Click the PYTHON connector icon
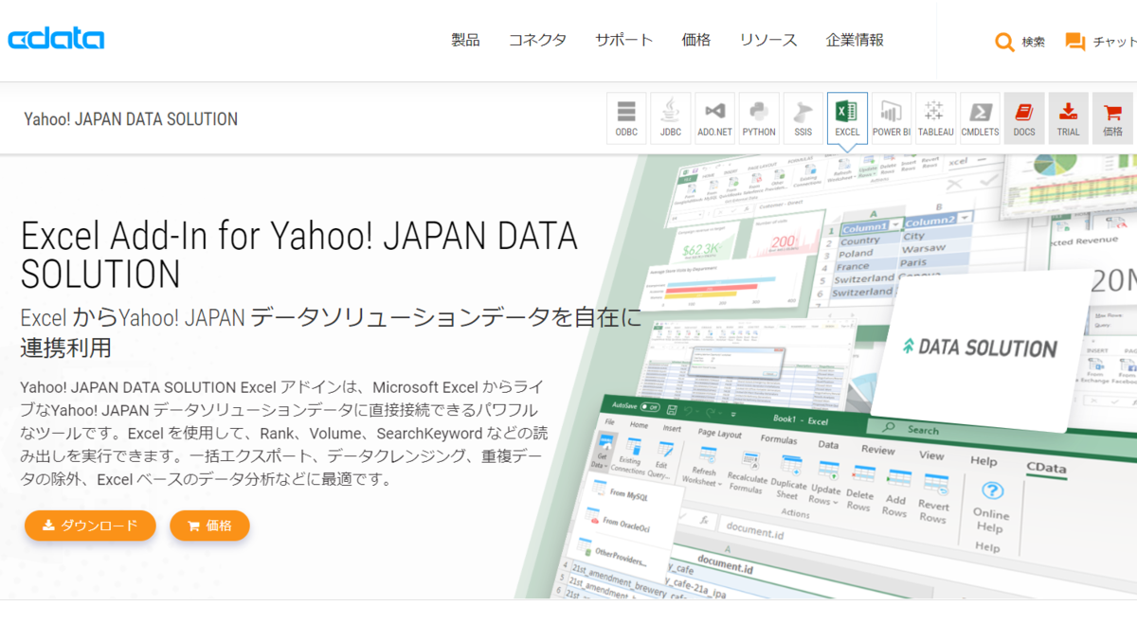The image size is (1137, 624). (x=759, y=118)
